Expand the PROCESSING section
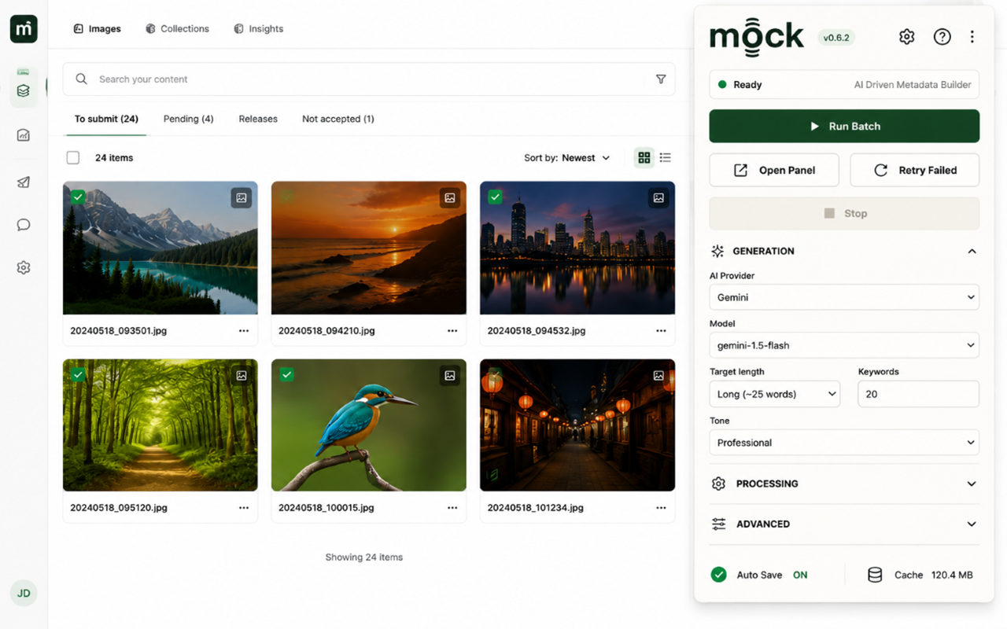The height and width of the screenshot is (629, 1007). coord(844,484)
